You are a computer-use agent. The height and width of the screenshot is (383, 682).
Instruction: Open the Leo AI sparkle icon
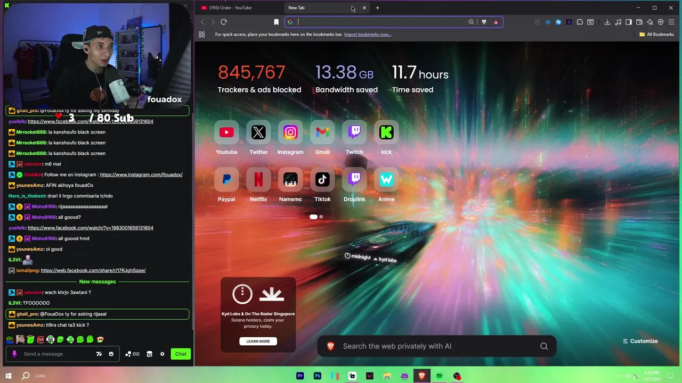click(x=650, y=22)
